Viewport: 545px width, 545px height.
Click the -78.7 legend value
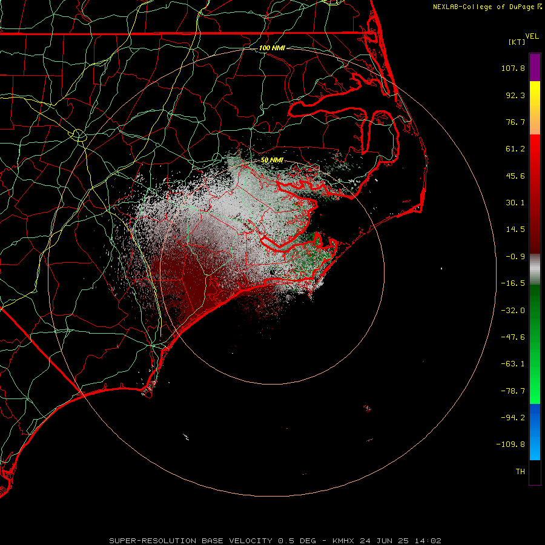click(513, 391)
